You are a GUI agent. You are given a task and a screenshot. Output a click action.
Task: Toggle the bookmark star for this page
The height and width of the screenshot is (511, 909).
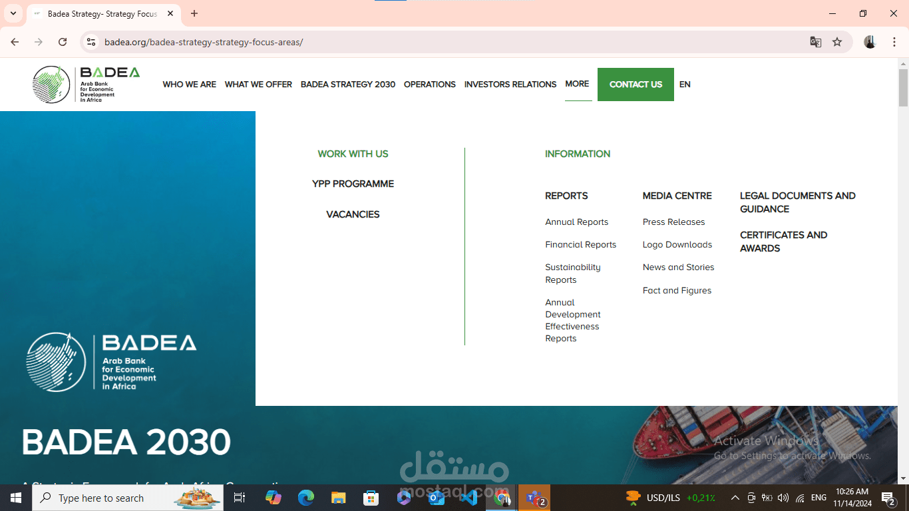(x=837, y=41)
